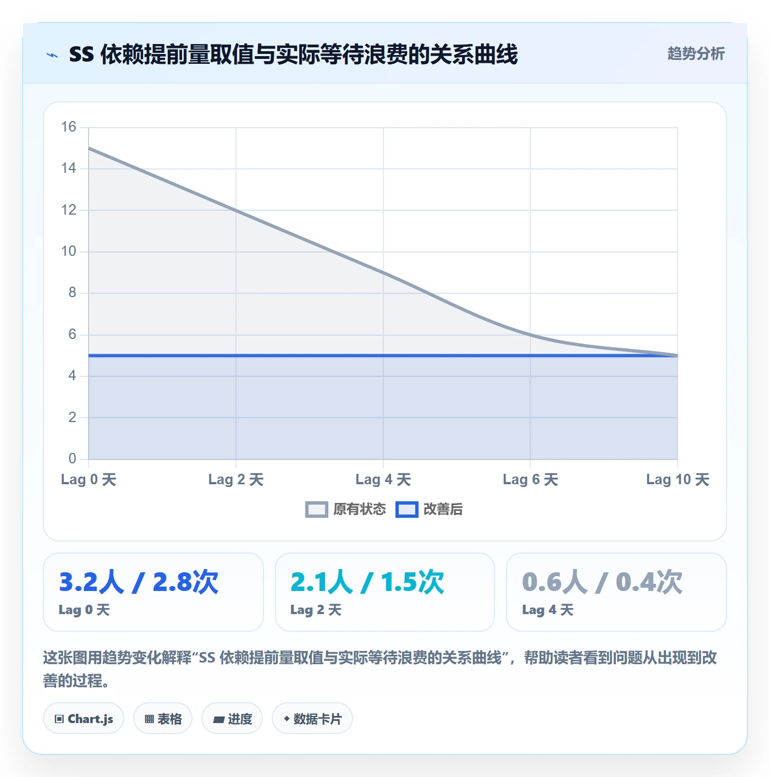
Task: Click the y-axis value 8
Action: (x=72, y=293)
